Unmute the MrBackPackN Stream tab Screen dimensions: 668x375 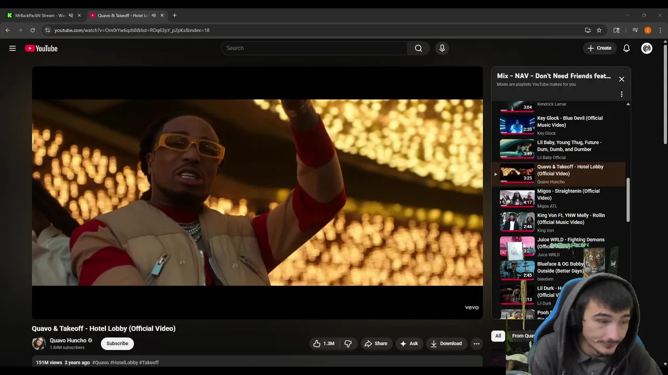(x=71, y=16)
